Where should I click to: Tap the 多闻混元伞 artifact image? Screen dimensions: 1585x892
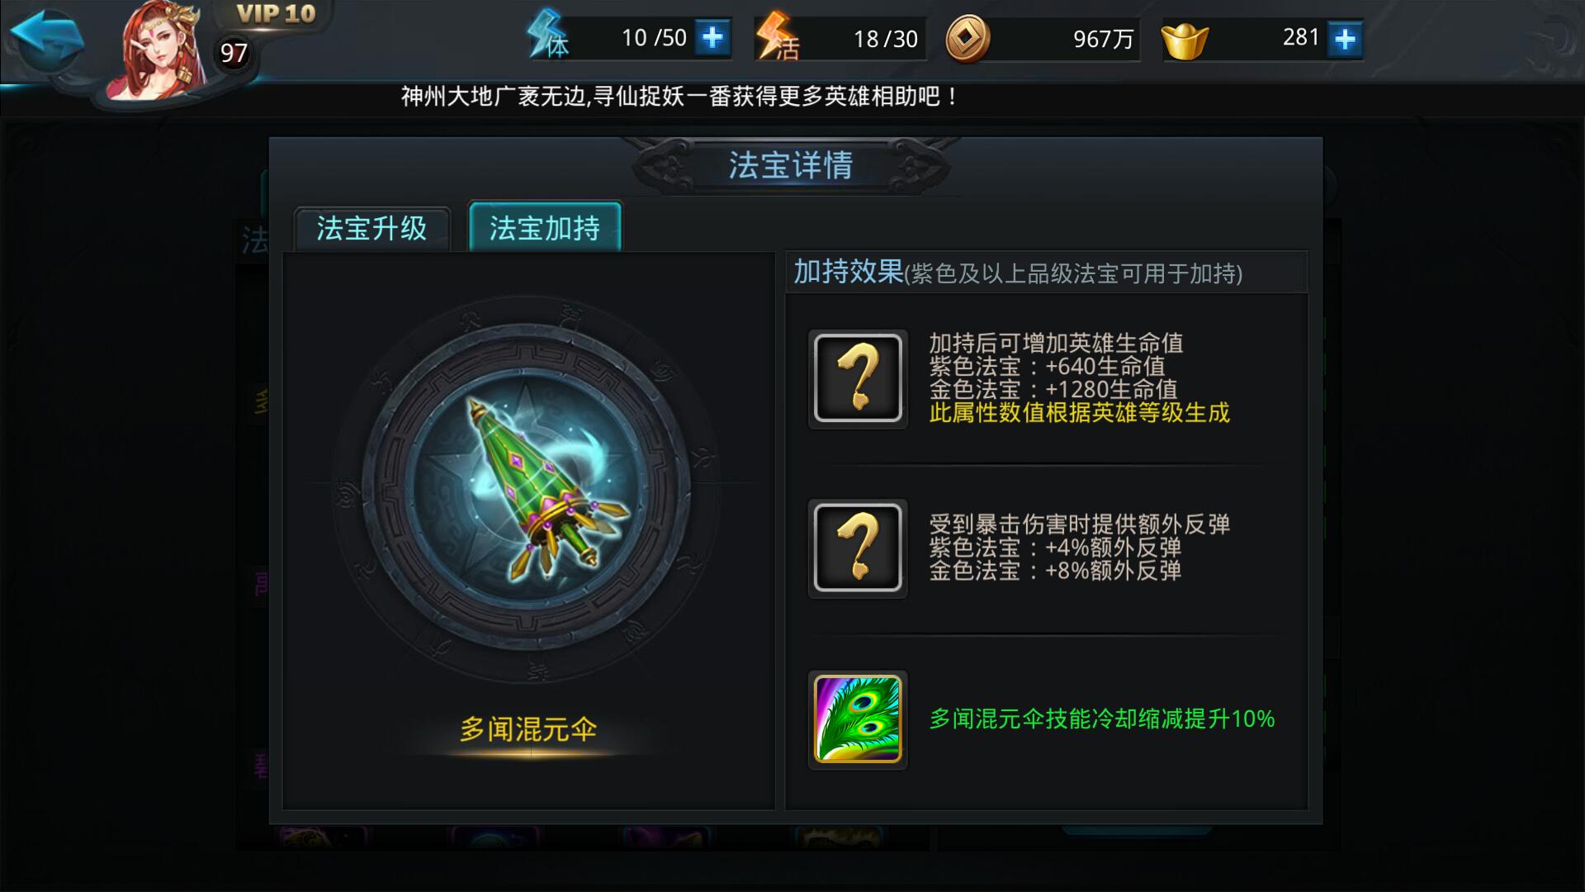click(x=528, y=487)
